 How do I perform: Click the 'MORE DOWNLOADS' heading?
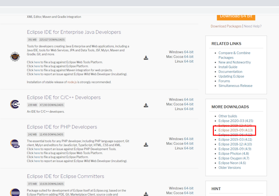[230, 107]
